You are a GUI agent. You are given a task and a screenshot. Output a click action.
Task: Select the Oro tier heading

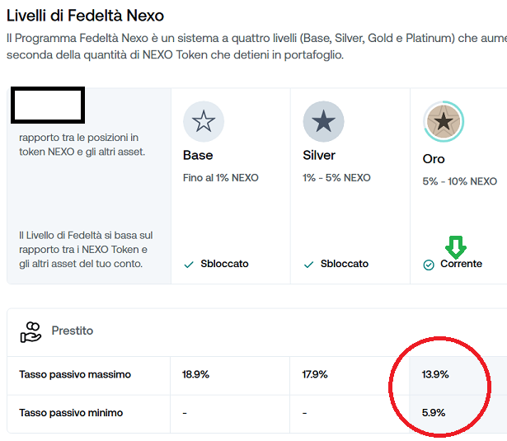(x=434, y=159)
